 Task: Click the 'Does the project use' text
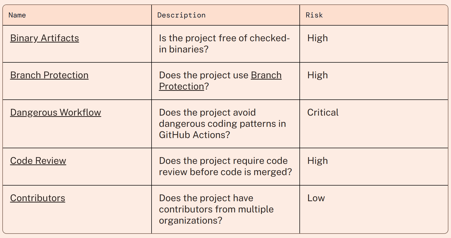tap(203, 75)
